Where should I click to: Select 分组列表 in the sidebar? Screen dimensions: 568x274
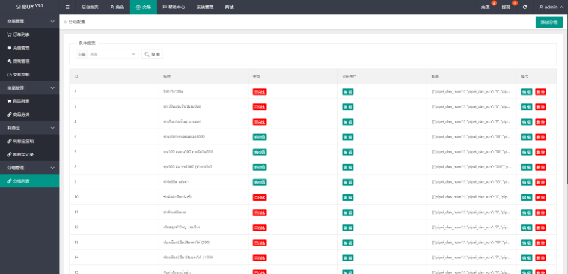[x=29, y=181]
